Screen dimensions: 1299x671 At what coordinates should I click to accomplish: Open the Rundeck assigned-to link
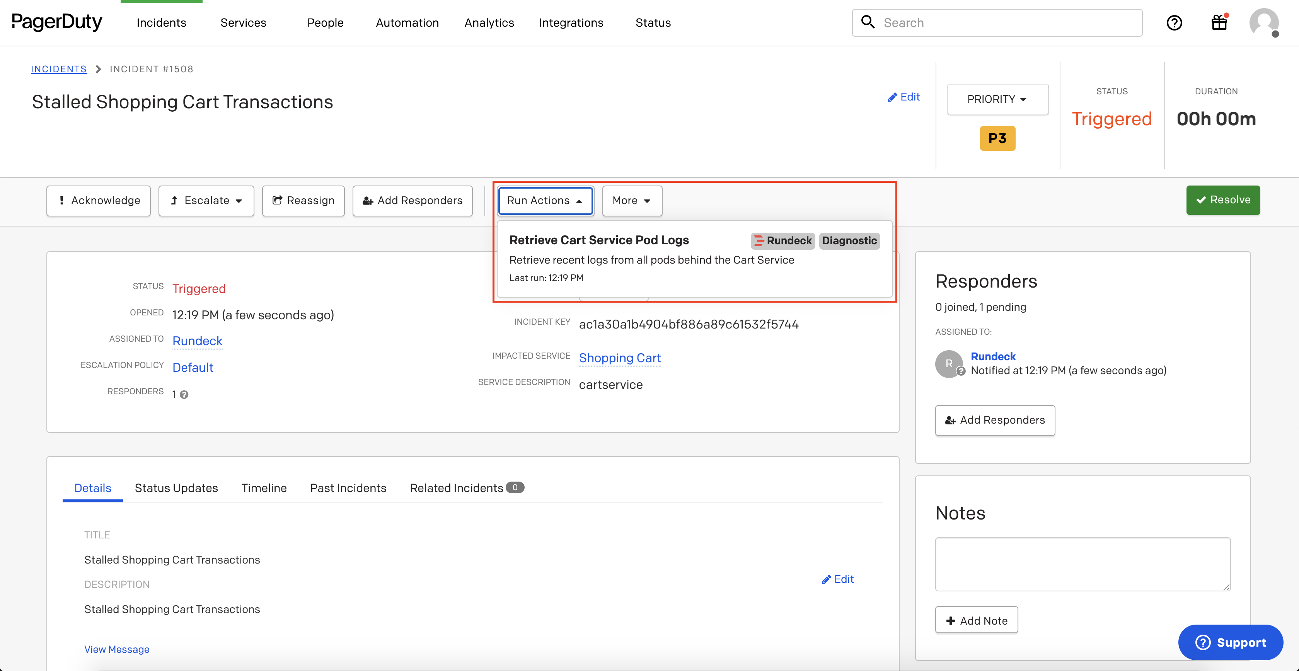[197, 341]
